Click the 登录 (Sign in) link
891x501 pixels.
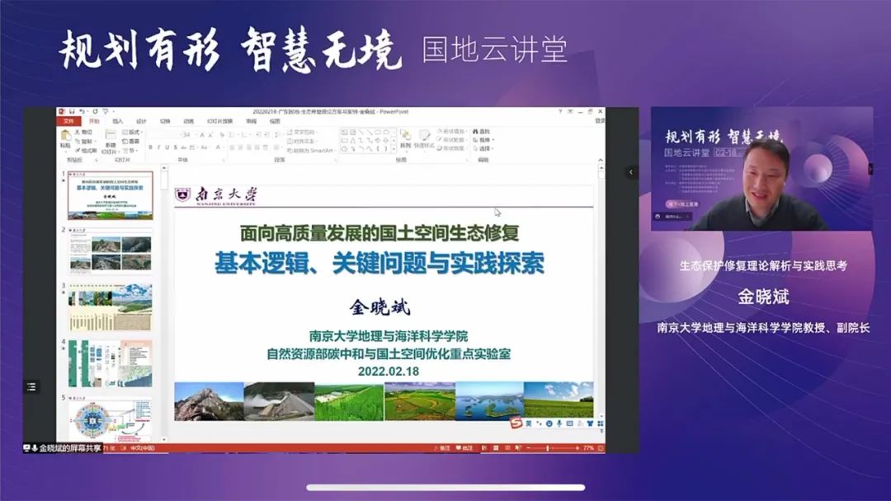click(600, 121)
